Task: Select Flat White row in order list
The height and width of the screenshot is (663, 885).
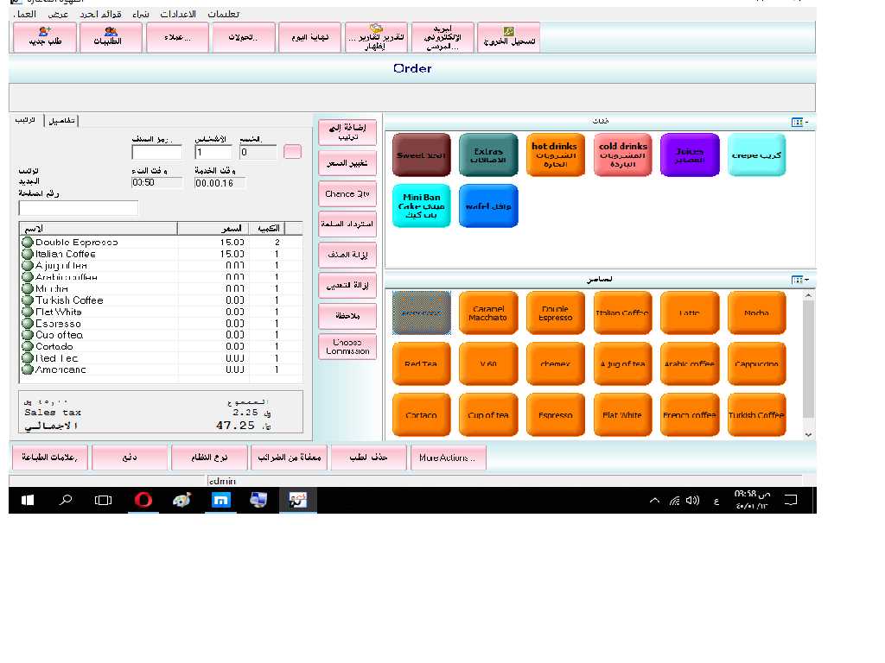Action: click(x=161, y=312)
